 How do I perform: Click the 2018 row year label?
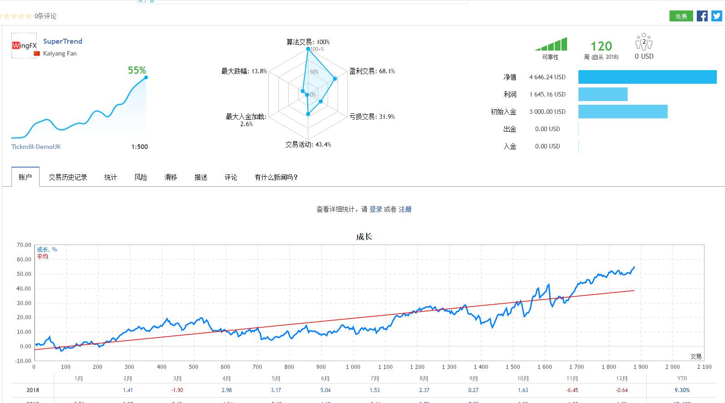click(33, 390)
